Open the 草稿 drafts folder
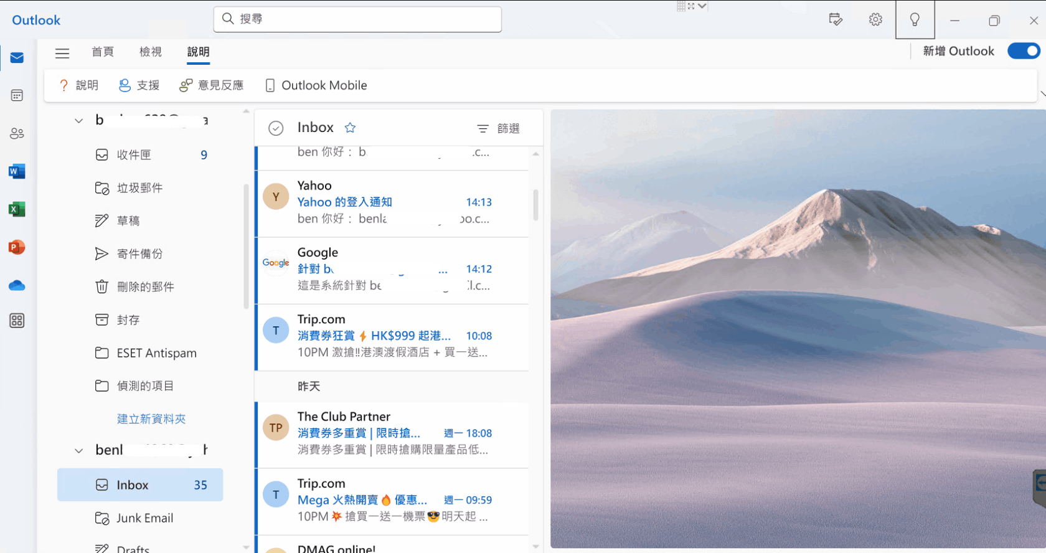Viewport: 1046px width, 553px height. pos(140,221)
